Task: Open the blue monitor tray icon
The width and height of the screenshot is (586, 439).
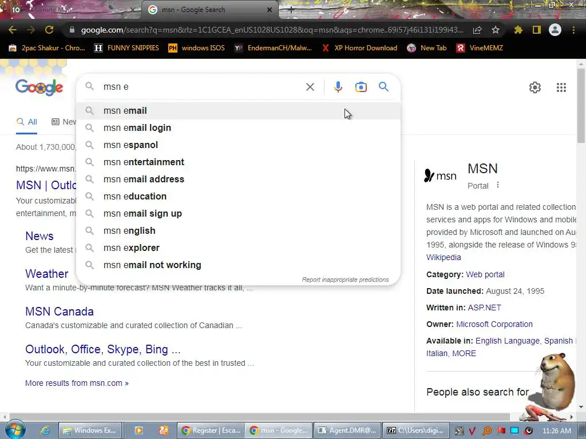Action: (x=514, y=430)
